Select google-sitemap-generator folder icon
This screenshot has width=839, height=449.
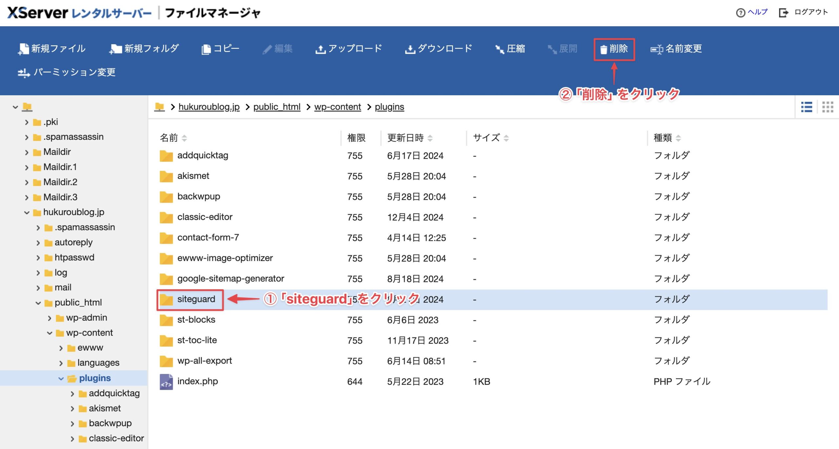coord(166,279)
